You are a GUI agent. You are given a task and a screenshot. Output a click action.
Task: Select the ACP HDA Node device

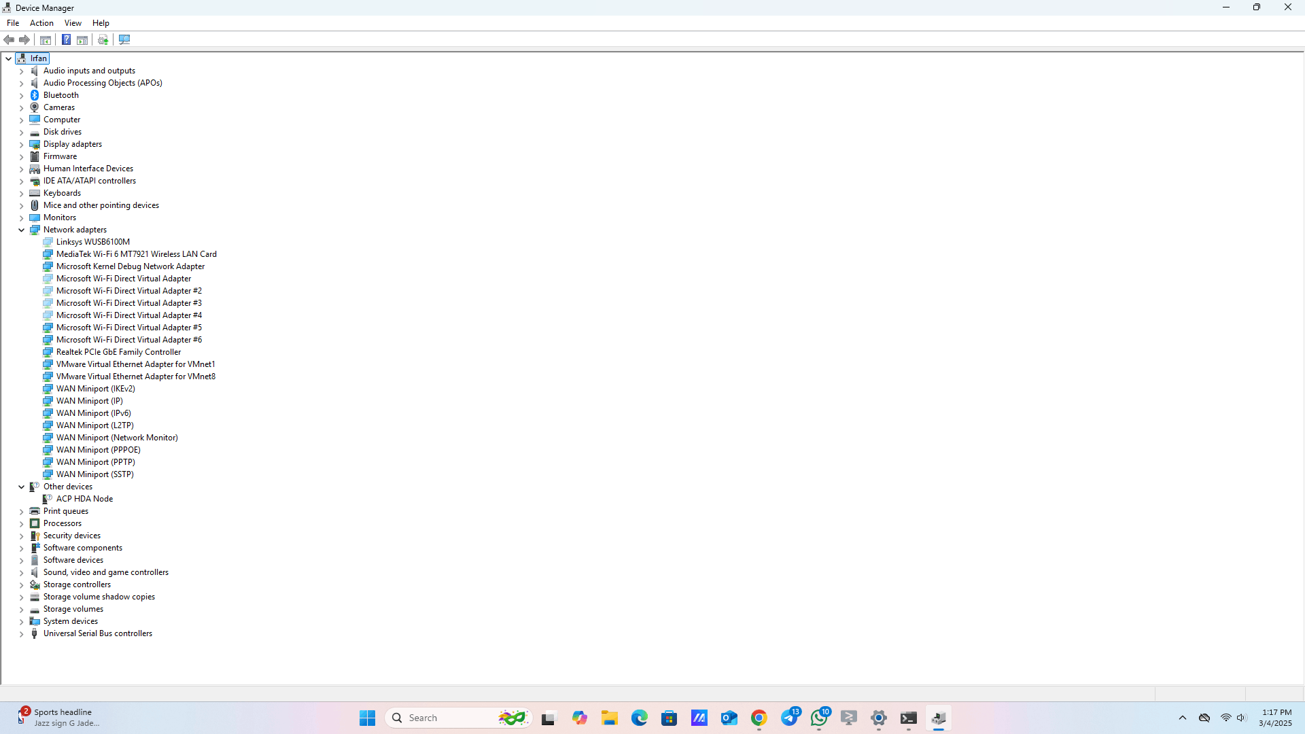[84, 499]
